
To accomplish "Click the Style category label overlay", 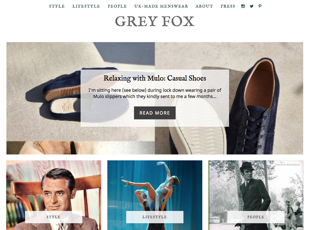I will 53,217.
